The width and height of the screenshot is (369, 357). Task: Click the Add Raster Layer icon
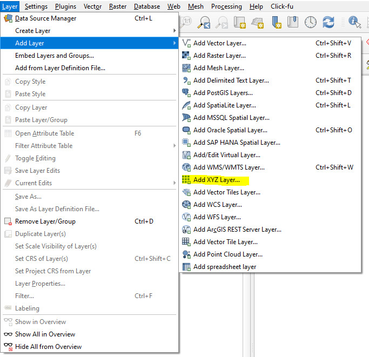[x=186, y=56]
